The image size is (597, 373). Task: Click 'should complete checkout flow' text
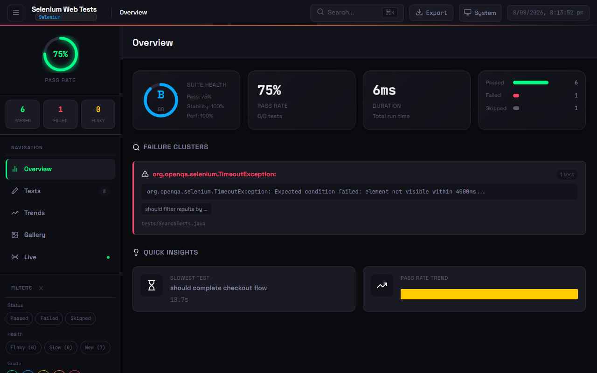(219, 288)
